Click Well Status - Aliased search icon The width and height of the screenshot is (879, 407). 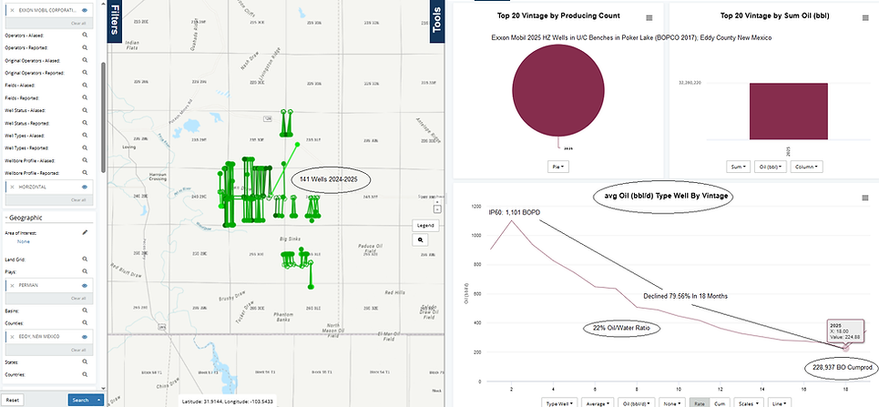(86, 110)
